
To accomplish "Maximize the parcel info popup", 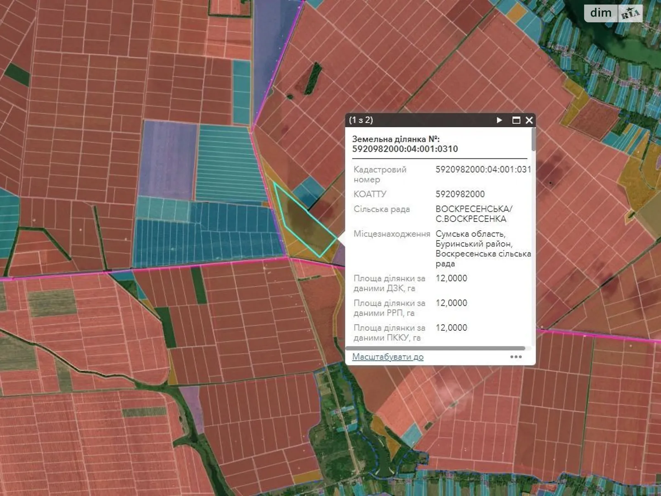I will click(x=516, y=120).
